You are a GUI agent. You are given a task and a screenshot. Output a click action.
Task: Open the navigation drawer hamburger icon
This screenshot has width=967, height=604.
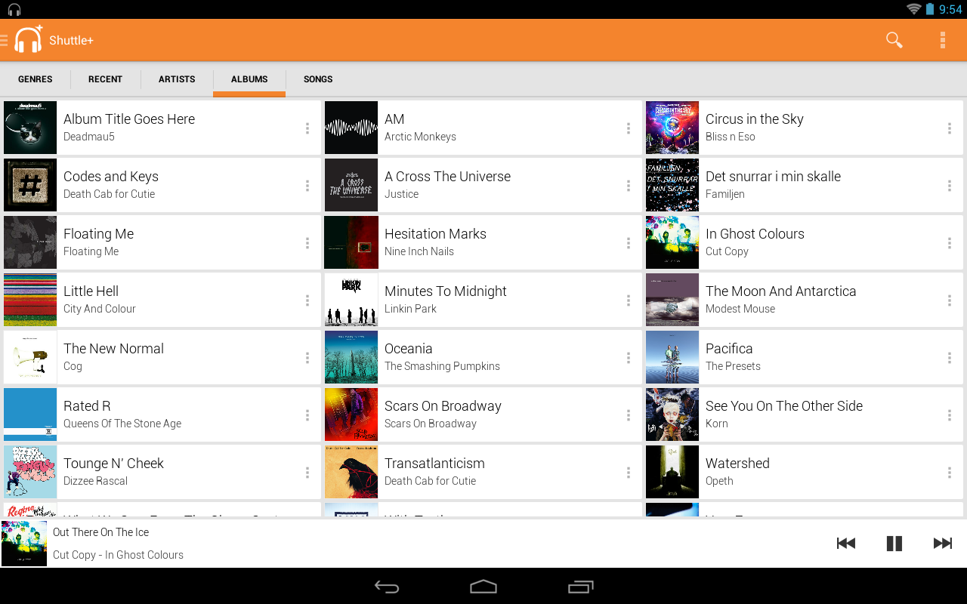[4, 40]
